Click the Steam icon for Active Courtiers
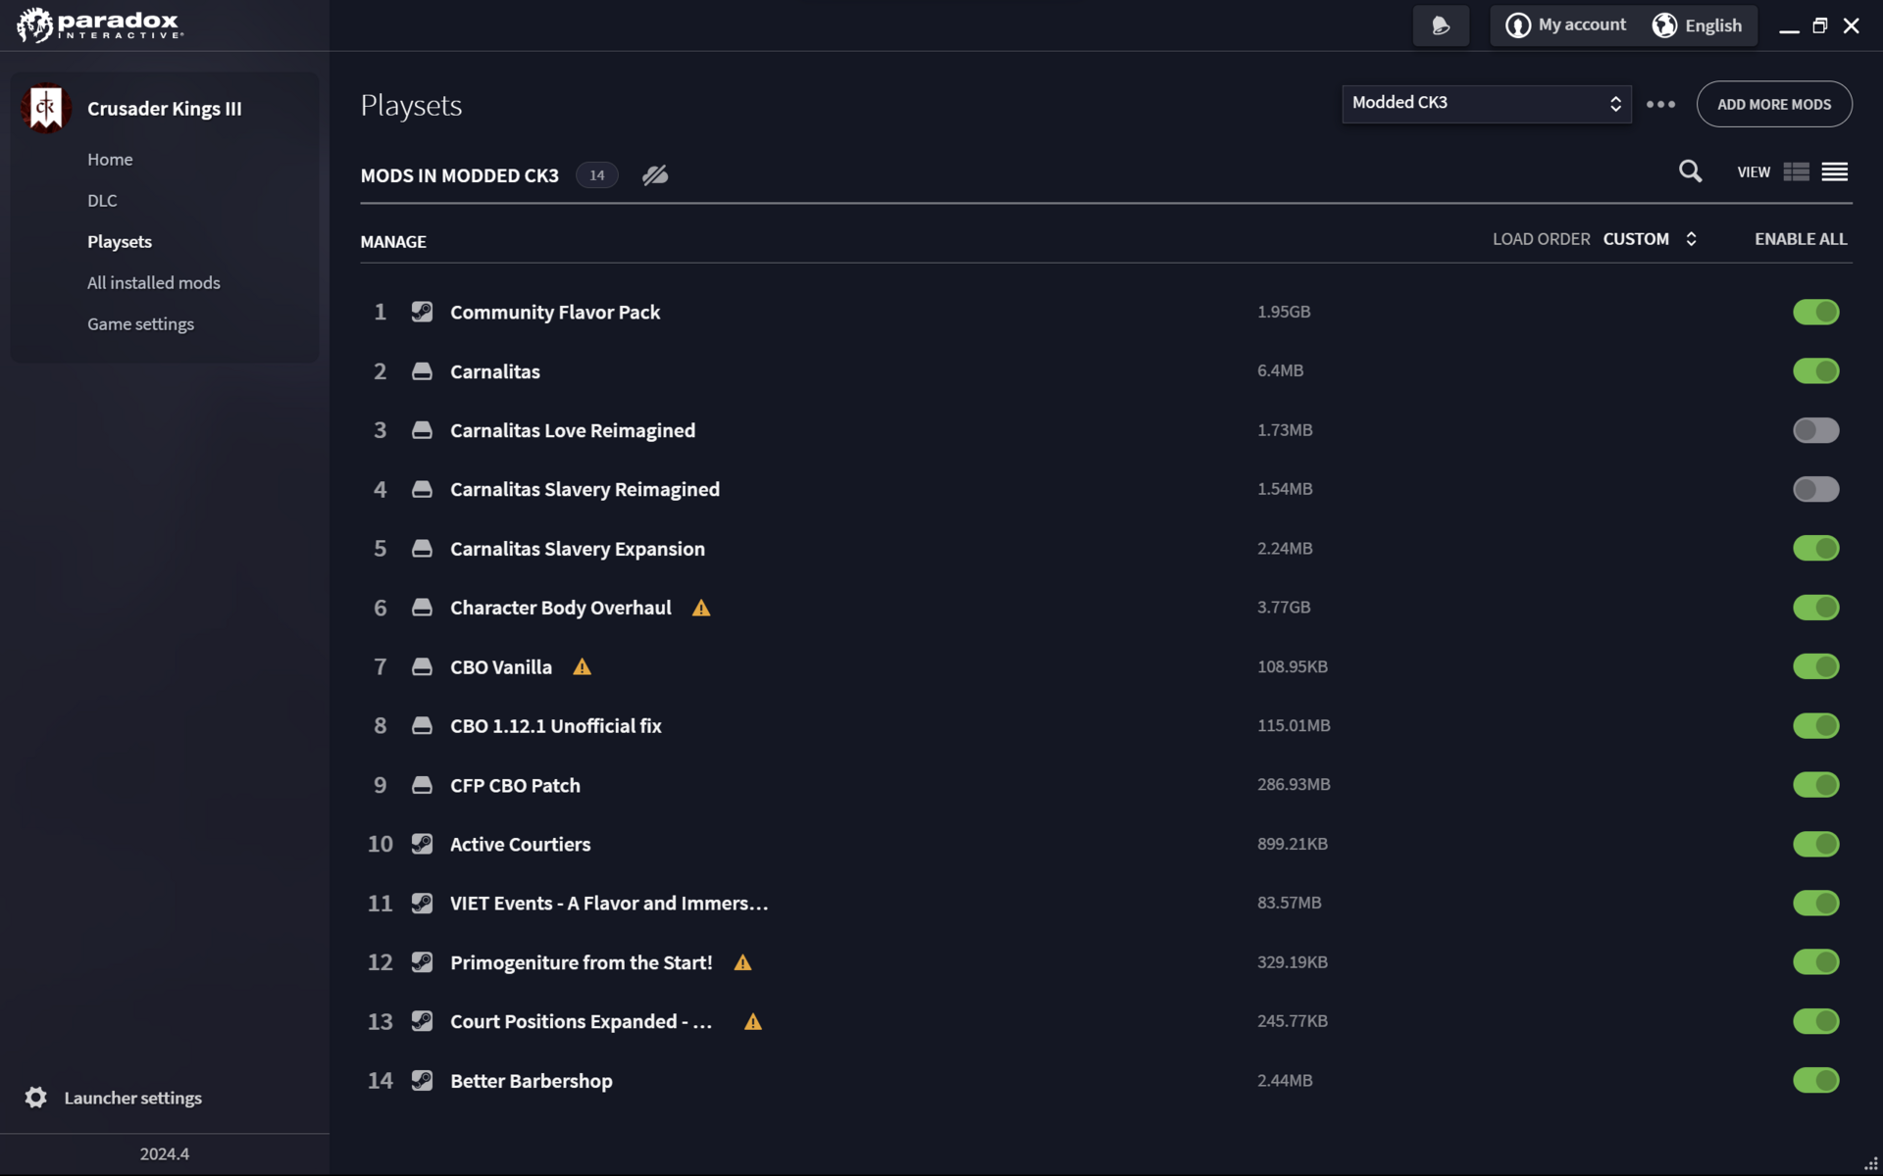This screenshot has height=1176, width=1883. pos(422,844)
